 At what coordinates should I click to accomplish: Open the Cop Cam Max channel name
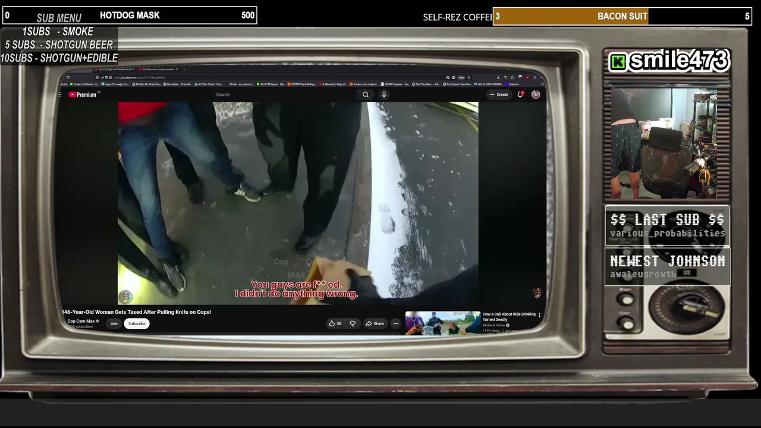(x=82, y=321)
